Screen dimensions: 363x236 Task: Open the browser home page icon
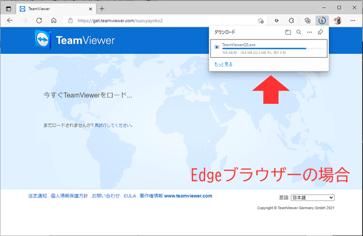54,20
